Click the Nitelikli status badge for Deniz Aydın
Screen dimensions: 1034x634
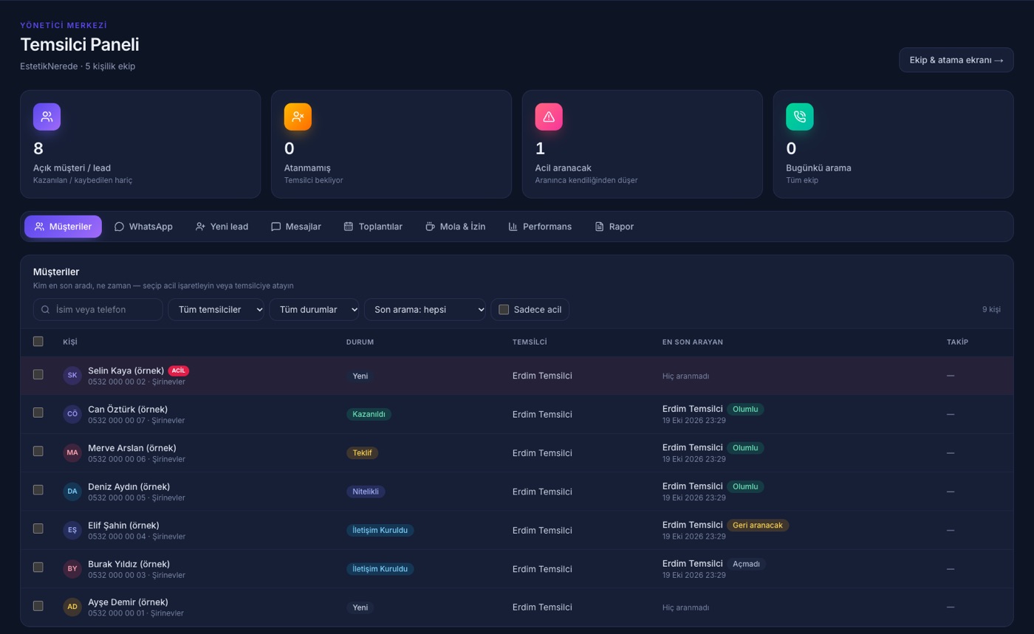(366, 492)
